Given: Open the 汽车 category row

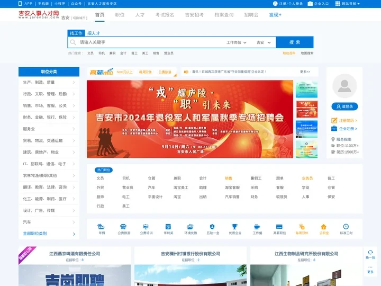Looking at the screenshot, I should tap(49, 222).
